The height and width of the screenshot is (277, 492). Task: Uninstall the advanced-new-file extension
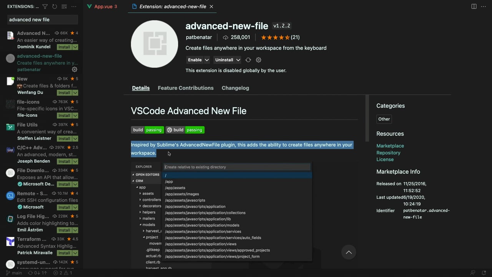[x=224, y=60]
